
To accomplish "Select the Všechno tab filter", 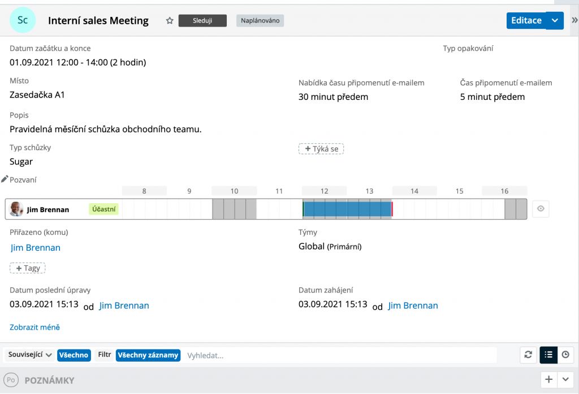I will (x=74, y=355).
